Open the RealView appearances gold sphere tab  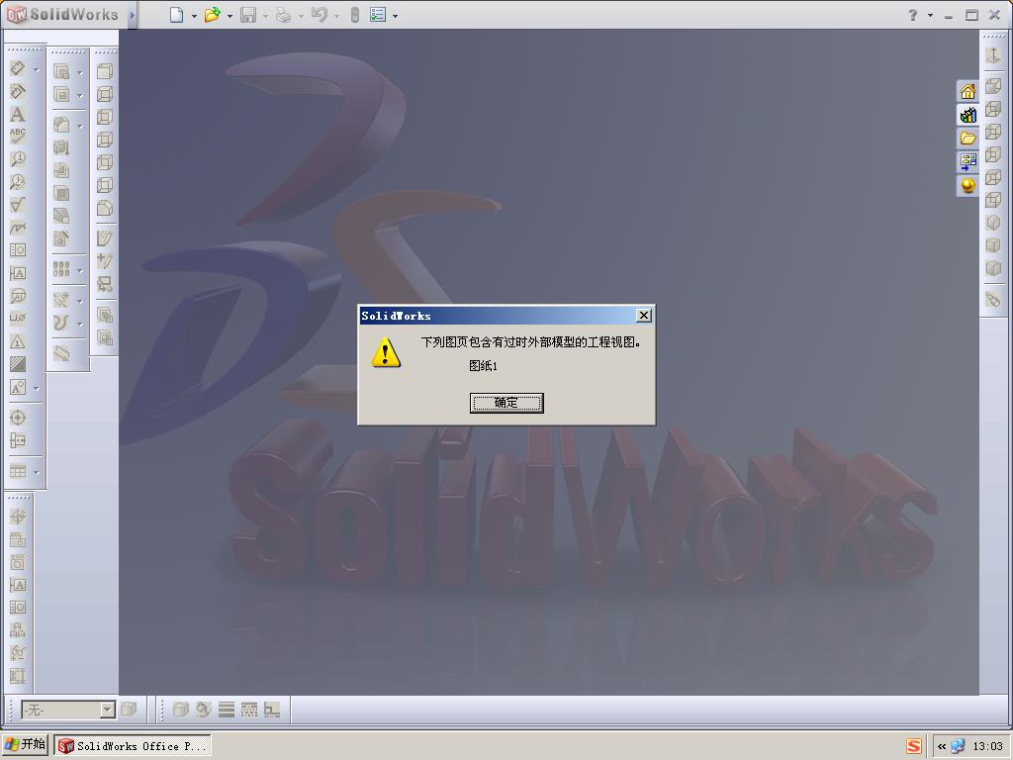967,185
